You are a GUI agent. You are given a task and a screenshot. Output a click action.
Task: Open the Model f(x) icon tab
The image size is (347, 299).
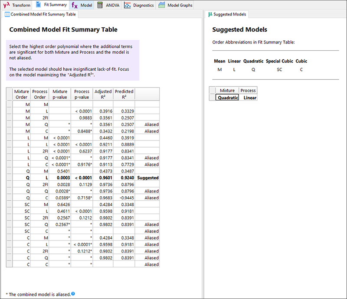coord(75,5)
